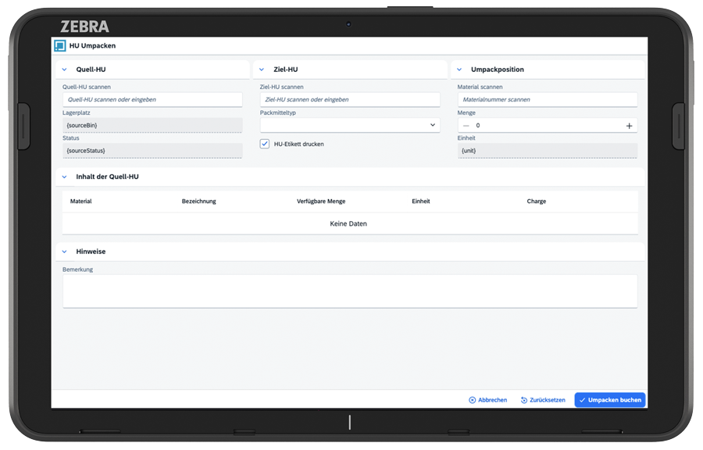Screen dimensions: 703x450
Task: Focus the Material scannen input field
Action: 548,99
